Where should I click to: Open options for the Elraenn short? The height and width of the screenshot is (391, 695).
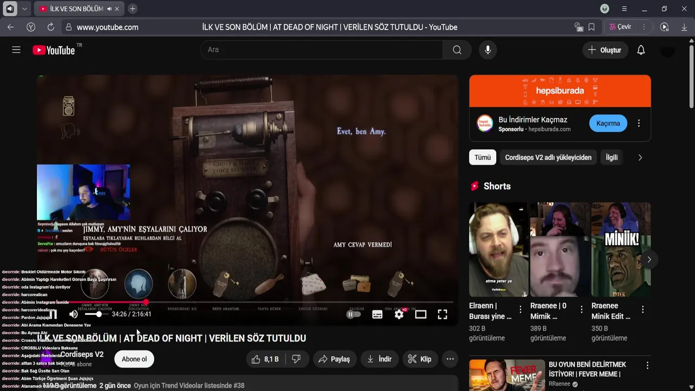pyautogui.click(x=520, y=310)
